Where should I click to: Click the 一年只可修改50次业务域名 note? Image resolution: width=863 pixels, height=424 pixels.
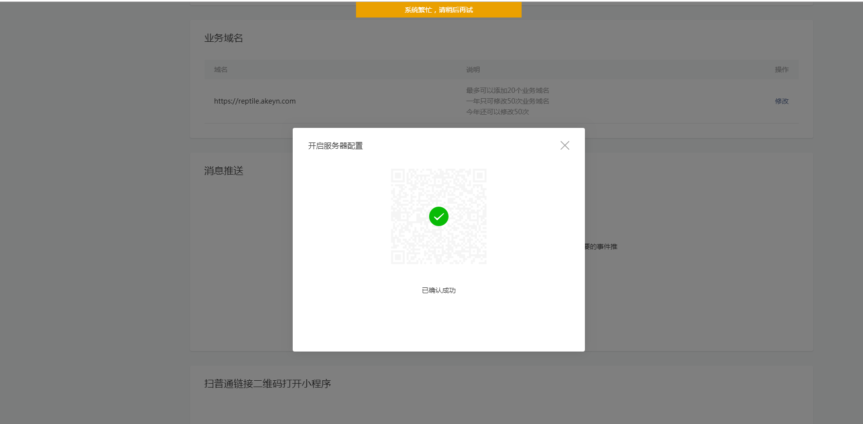click(x=507, y=101)
